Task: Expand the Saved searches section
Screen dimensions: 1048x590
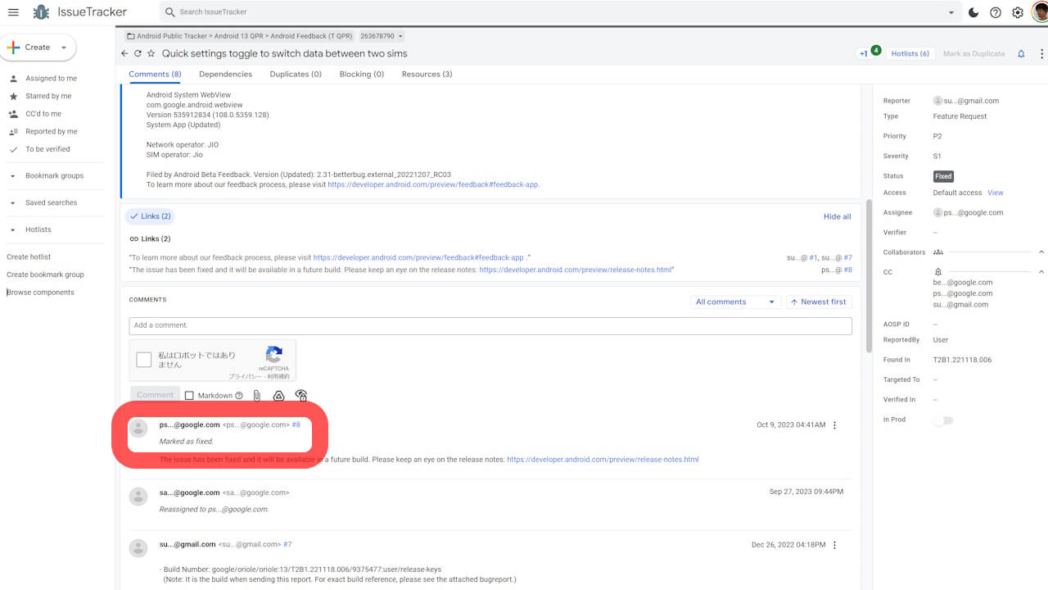Action: 13,203
